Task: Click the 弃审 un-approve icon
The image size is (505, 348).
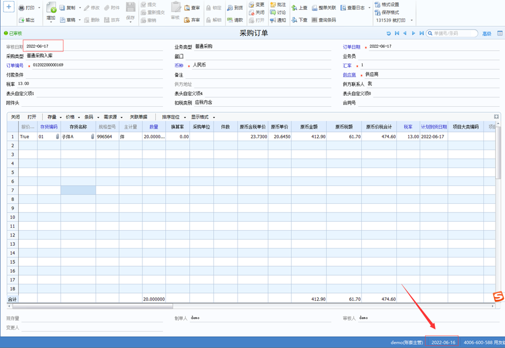Action: click(x=187, y=20)
